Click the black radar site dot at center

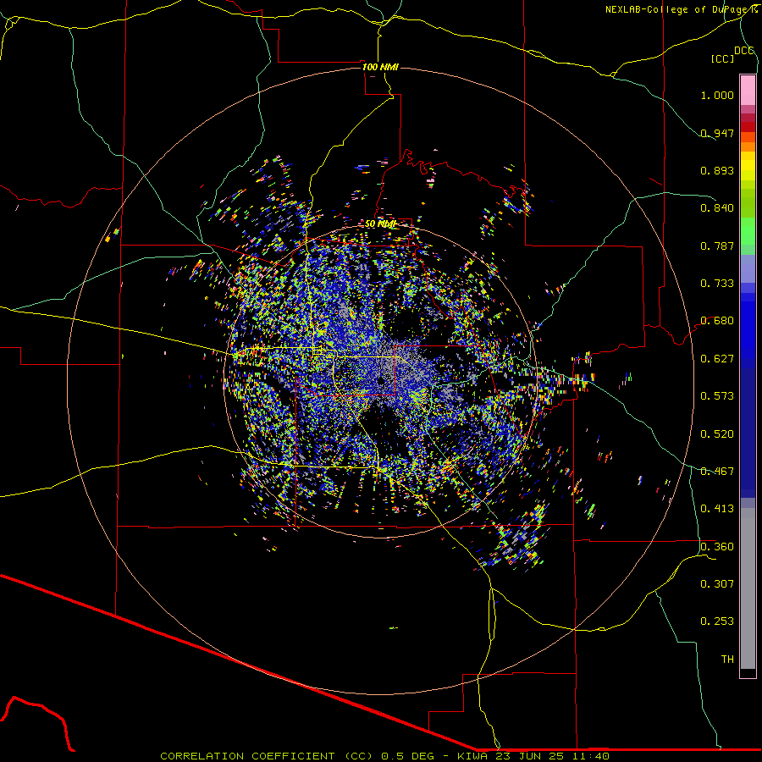coord(382,380)
